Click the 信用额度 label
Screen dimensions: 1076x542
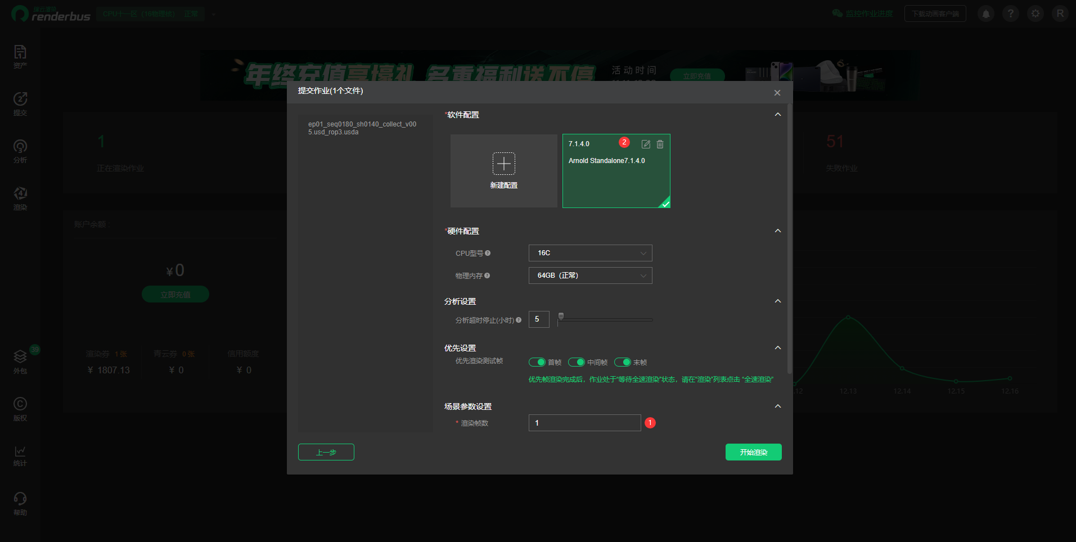243,354
